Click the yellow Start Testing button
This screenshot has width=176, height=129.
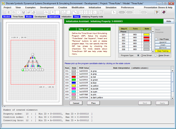pos(163,51)
